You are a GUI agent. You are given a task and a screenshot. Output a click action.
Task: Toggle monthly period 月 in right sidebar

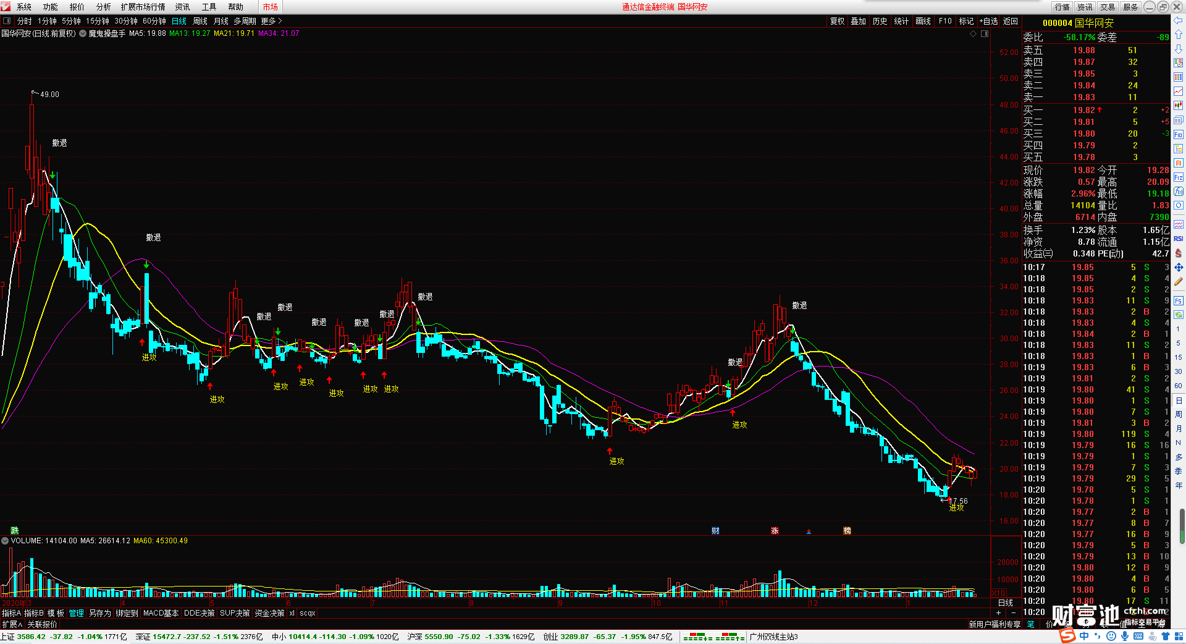tap(1178, 428)
